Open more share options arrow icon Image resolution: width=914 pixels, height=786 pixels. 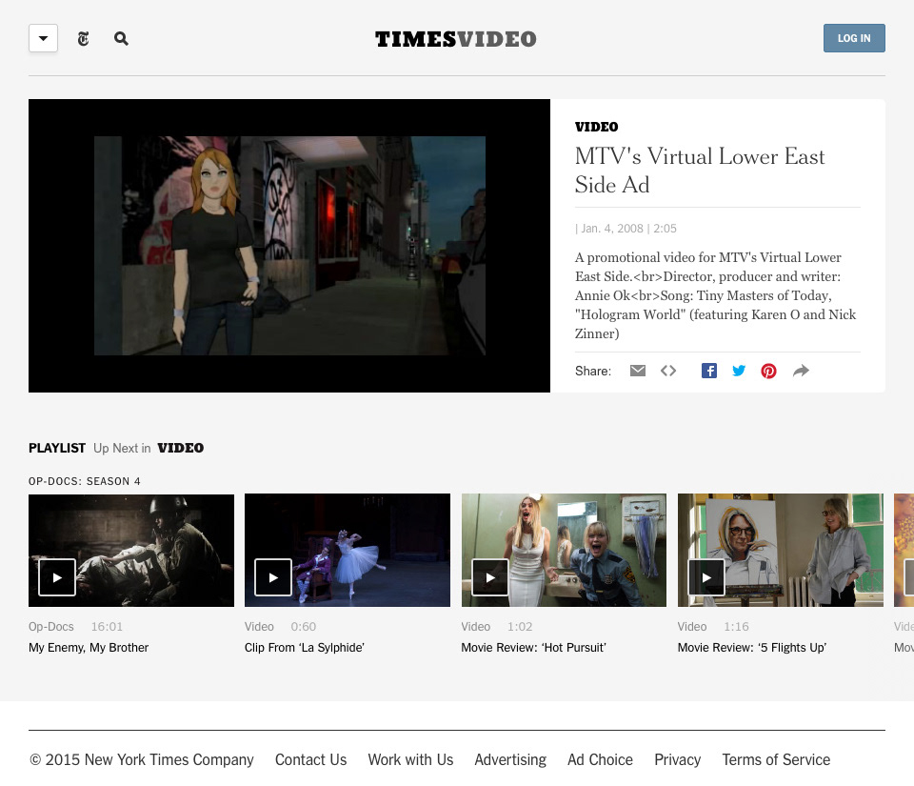click(801, 371)
